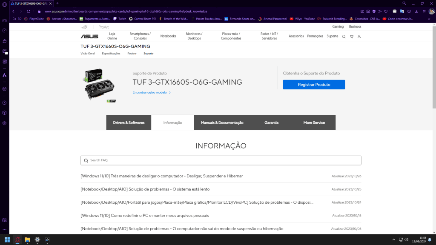
Task: Open Smartphones / Consoles nav menu
Action: (x=140, y=36)
